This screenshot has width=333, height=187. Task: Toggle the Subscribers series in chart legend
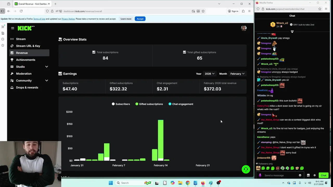tap(121, 104)
